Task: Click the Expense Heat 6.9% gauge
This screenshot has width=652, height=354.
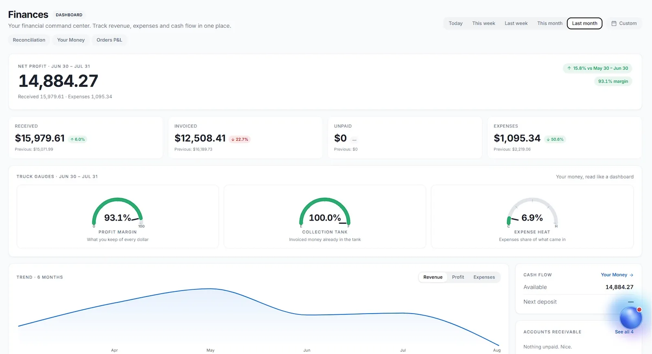Action: point(532,212)
